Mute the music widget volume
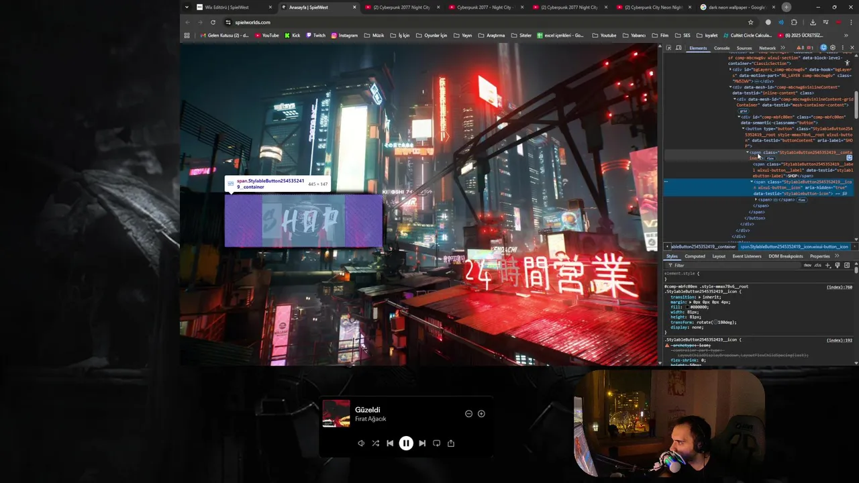This screenshot has height=483, width=859. coord(361,443)
